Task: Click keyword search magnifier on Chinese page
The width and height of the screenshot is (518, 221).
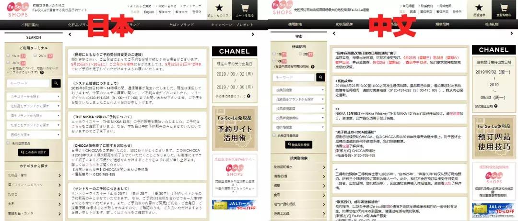Action: [320, 77]
